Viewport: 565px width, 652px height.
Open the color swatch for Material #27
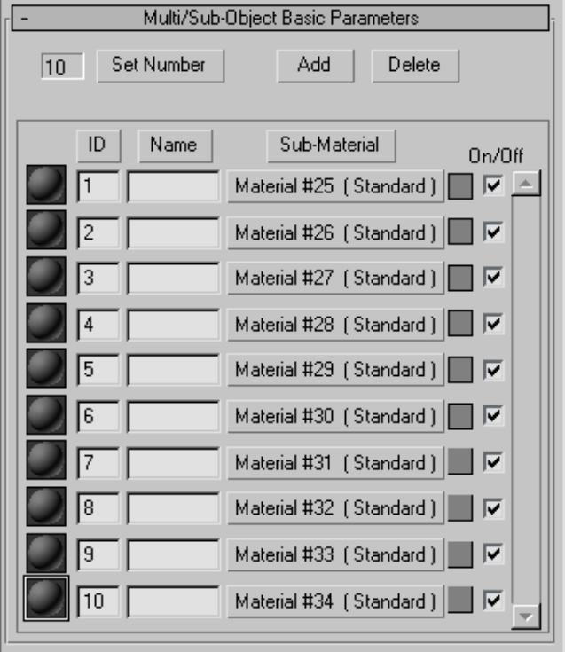[x=459, y=279]
